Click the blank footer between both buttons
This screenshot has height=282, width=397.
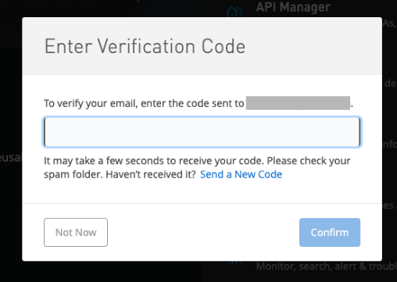pos(203,232)
